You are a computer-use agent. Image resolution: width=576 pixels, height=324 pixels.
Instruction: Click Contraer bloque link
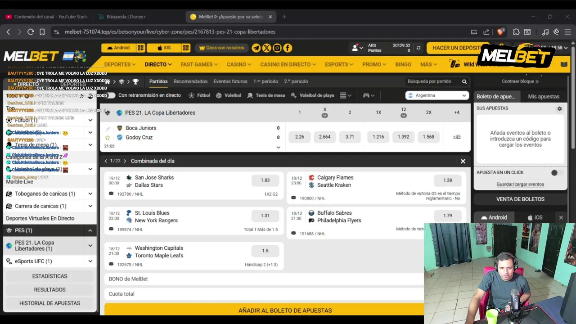(x=520, y=81)
